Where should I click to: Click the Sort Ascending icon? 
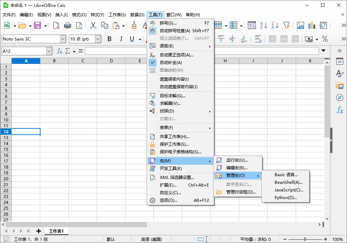pyautogui.click(x=263, y=25)
